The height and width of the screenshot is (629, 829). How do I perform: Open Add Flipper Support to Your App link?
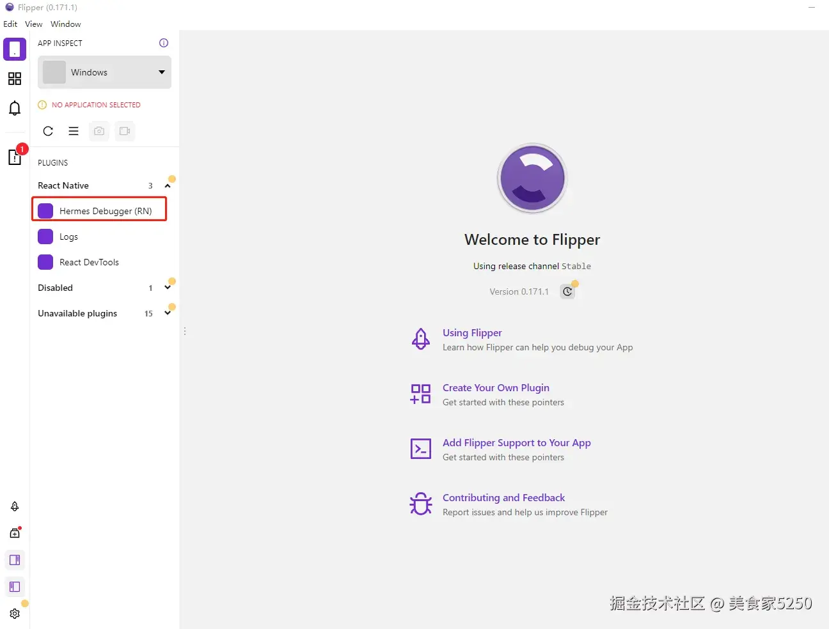[x=517, y=442]
